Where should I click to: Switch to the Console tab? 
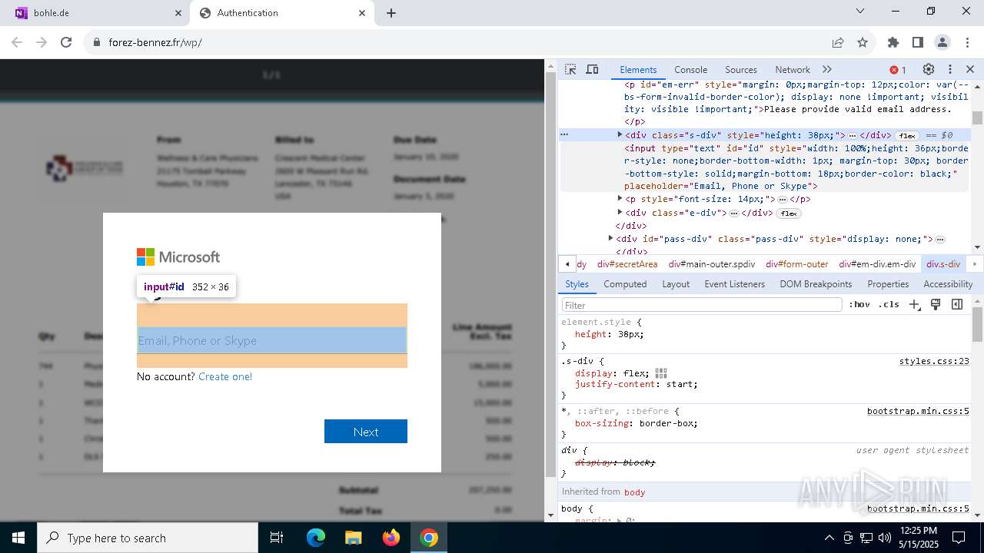690,69
